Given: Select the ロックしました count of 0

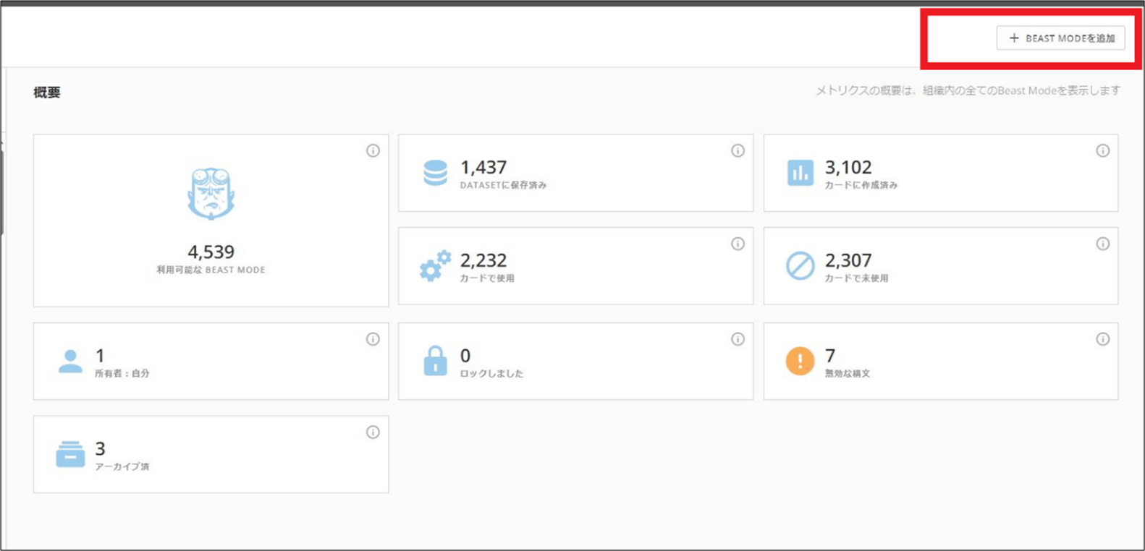Looking at the screenshot, I should point(465,356).
